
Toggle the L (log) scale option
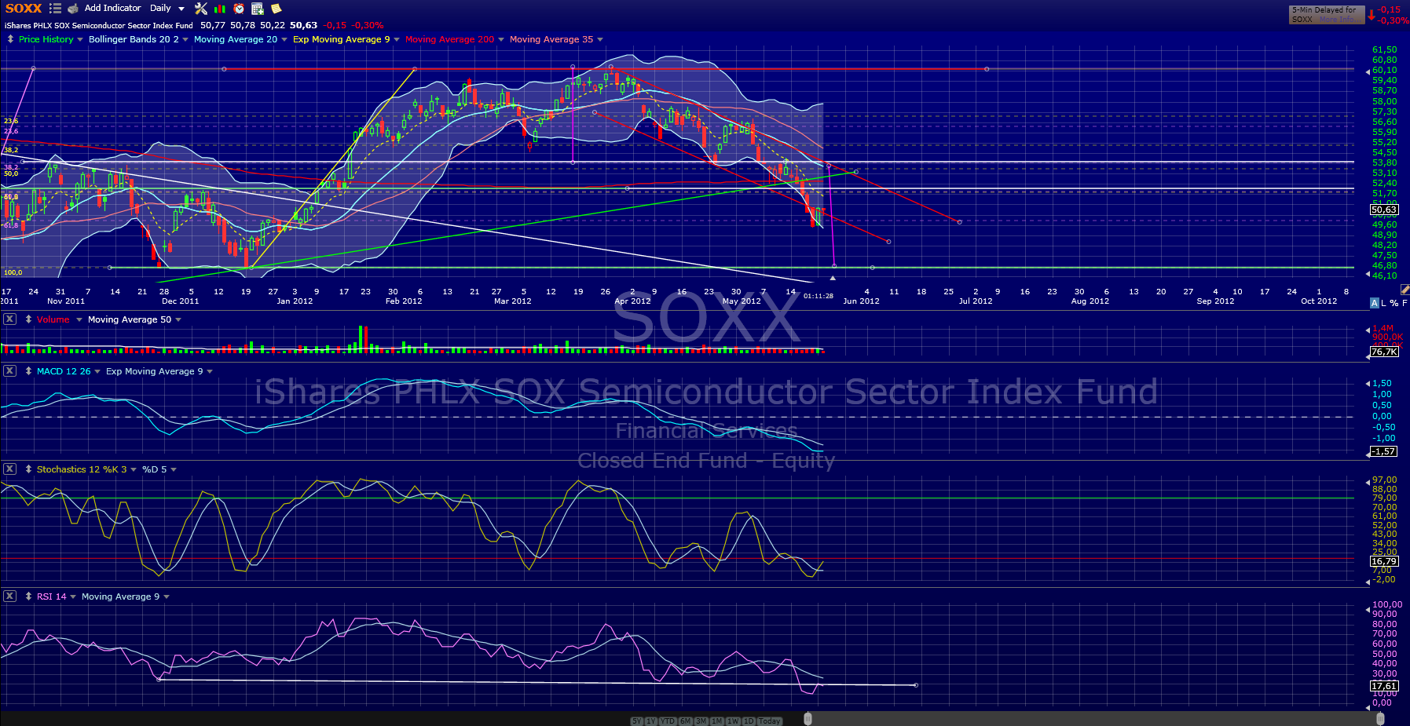(1384, 303)
